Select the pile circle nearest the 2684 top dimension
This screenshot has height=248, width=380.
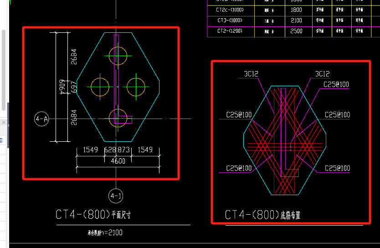coord(118,56)
